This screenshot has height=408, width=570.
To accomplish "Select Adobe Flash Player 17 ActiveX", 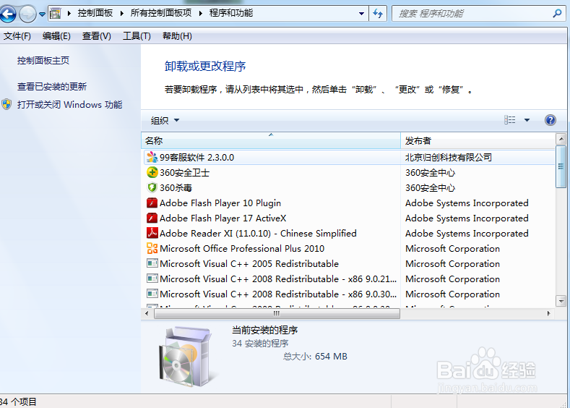I will click(x=223, y=218).
